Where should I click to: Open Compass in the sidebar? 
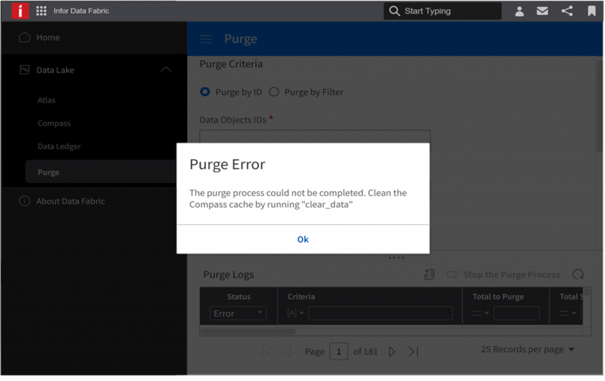point(54,123)
